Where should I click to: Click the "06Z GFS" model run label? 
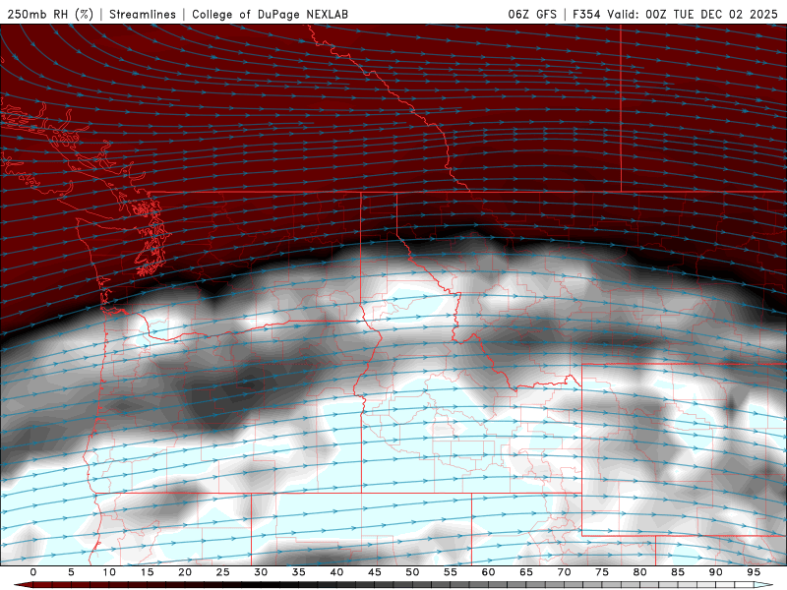click(532, 14)
